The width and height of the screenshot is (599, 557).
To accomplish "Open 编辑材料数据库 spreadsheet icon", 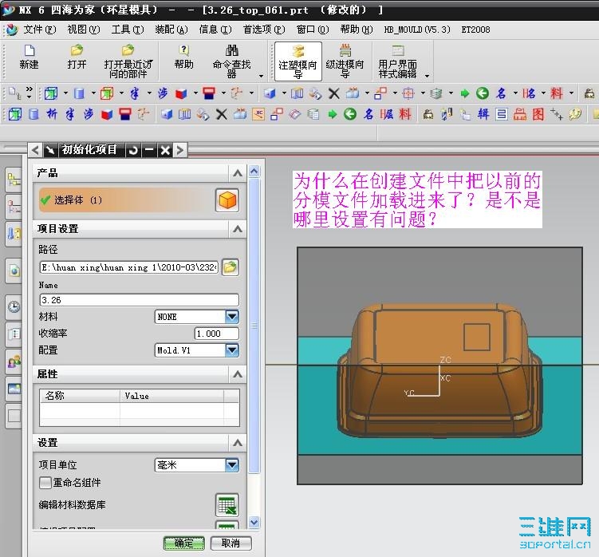I will point(227,505).
